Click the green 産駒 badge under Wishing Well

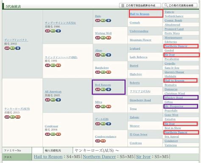coord(103,38)
